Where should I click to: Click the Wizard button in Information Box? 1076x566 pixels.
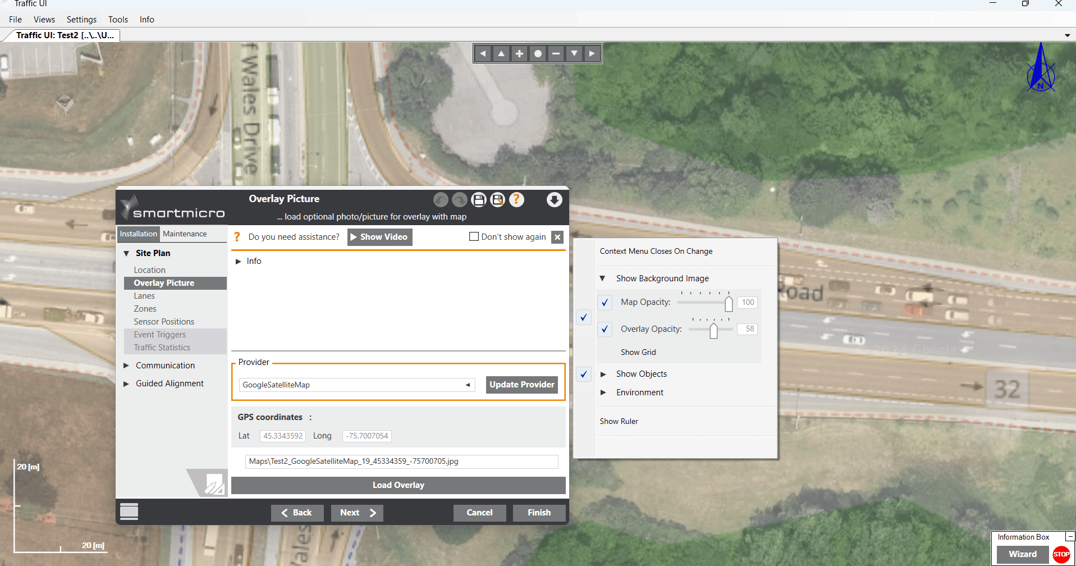click(1023, 554)
